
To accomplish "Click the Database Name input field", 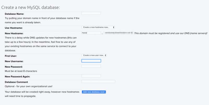I will pos(91,13).
